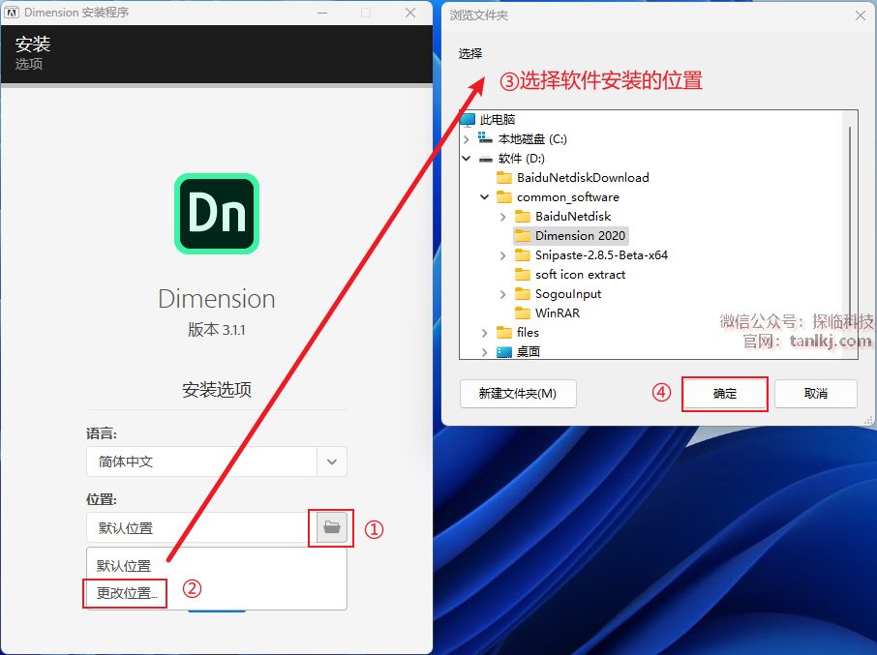877x655 pixels.
Task: Click 取消 in browse folder dialog
Action: click(815, 394)
